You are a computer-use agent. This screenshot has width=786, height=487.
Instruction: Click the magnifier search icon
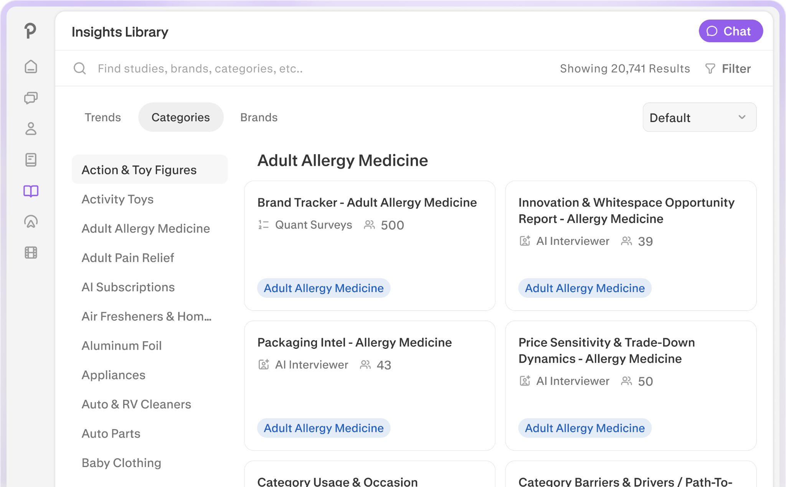click(79, 68)
